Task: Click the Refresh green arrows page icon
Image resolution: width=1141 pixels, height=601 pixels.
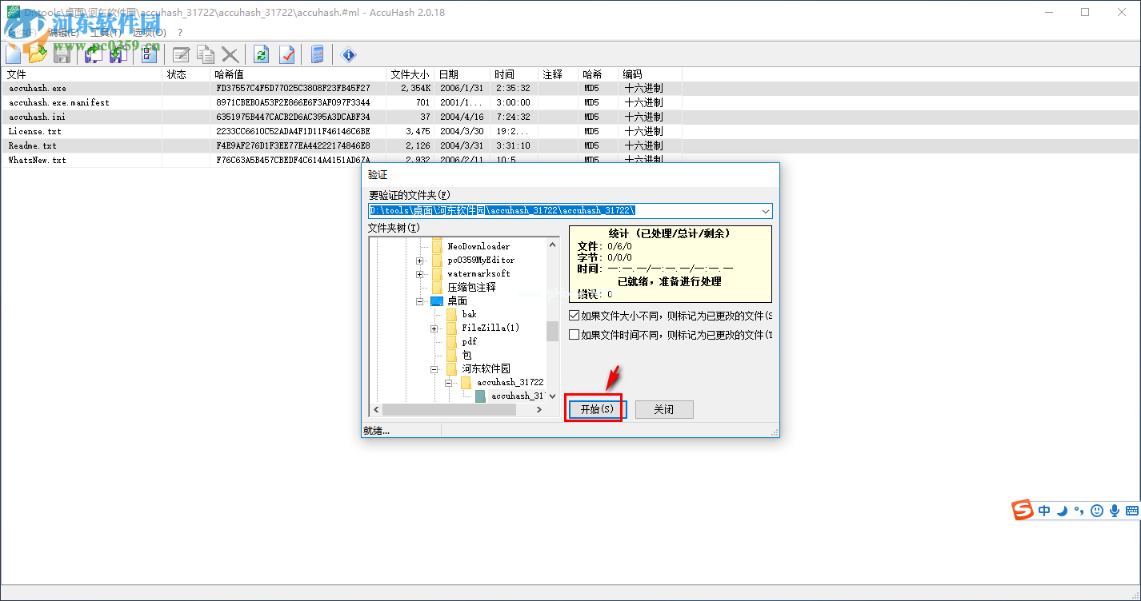Action: [x=262, y=54]
